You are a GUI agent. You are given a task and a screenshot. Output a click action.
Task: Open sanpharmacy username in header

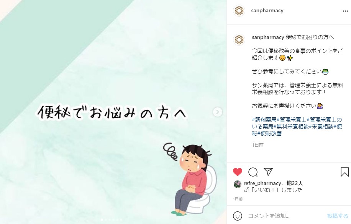pyautogui.click(x=267, y=10)
